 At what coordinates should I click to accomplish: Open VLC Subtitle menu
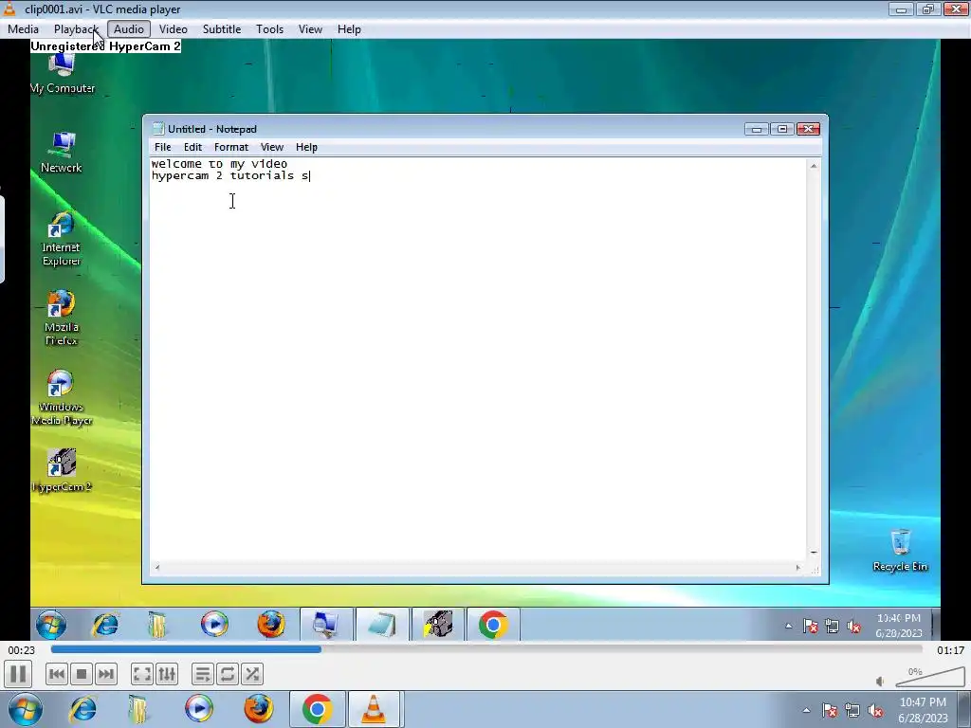coord(222,29)
